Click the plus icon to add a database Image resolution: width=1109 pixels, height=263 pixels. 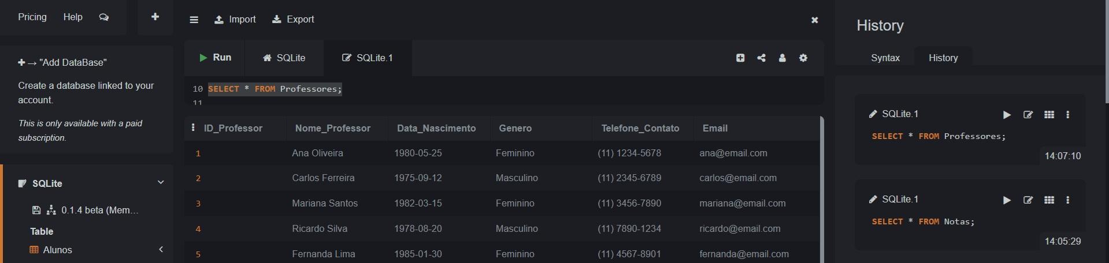[x=155, y=17]
